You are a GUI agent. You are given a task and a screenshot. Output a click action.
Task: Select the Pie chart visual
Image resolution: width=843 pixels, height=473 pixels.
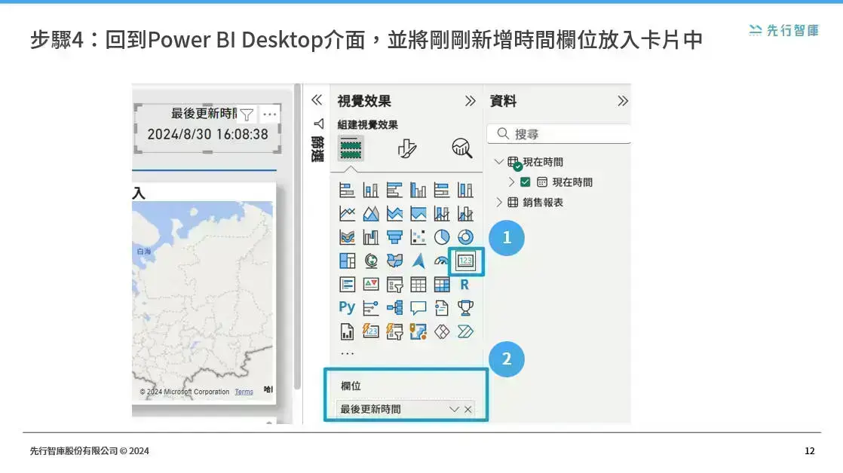pyautogui.click(x=441, y=237)
